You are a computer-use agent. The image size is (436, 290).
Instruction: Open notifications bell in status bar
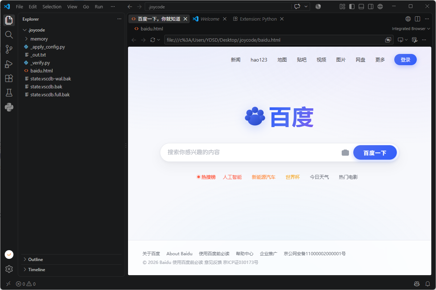pos(428,284)
